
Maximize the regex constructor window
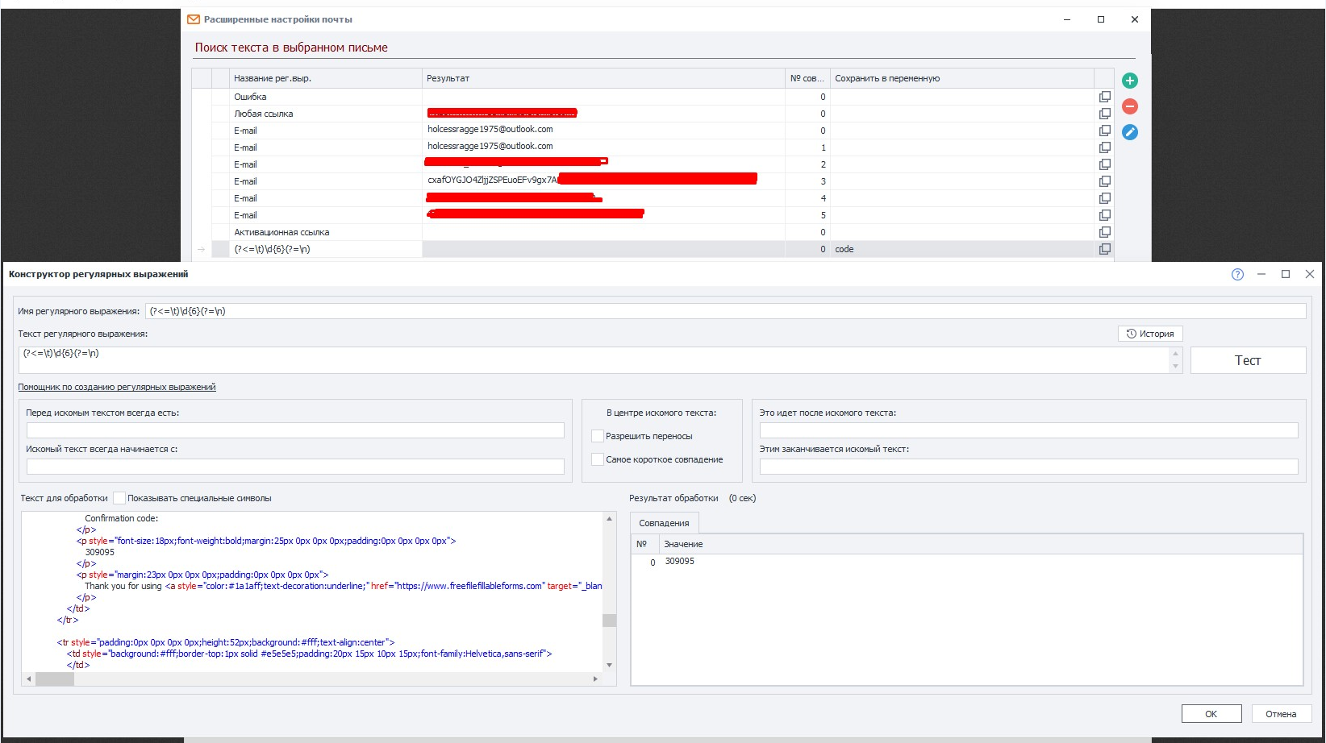point(1286,274)
